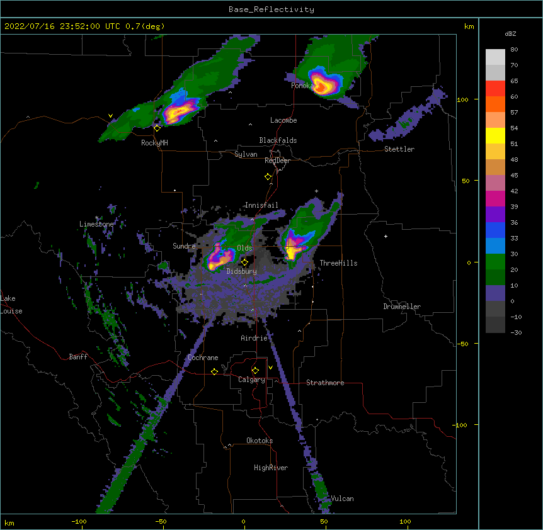Click the Strathmore label
The image size is (543, 530).
[325, 383]
